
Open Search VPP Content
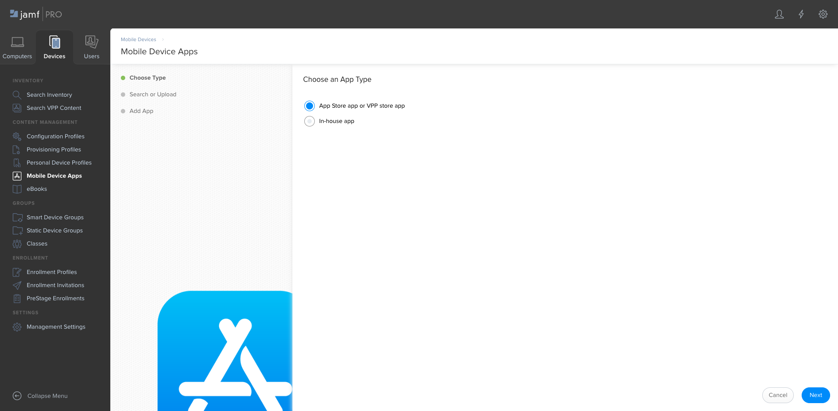coord(54,108)
